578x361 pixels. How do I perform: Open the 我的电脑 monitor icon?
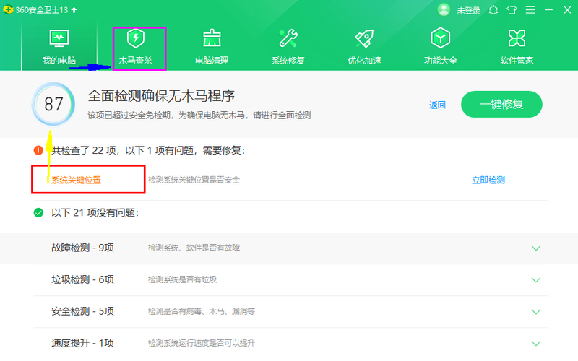(59, 38)
